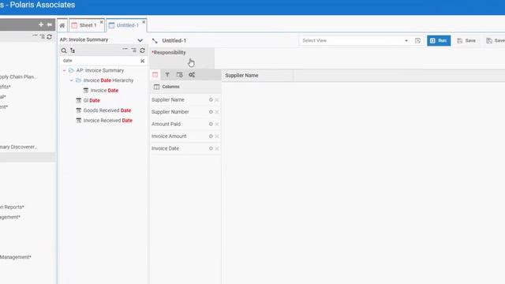Expand all in the left navigation panel
Image resolution: width=505 pixels, height=284 pixels.
(x=42, y=37)
